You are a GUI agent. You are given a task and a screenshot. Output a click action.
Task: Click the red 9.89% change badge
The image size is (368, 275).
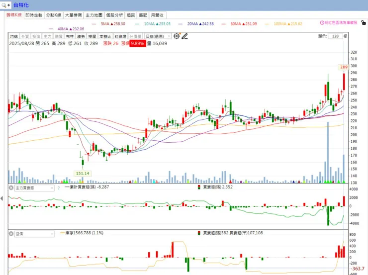[138, 43]
